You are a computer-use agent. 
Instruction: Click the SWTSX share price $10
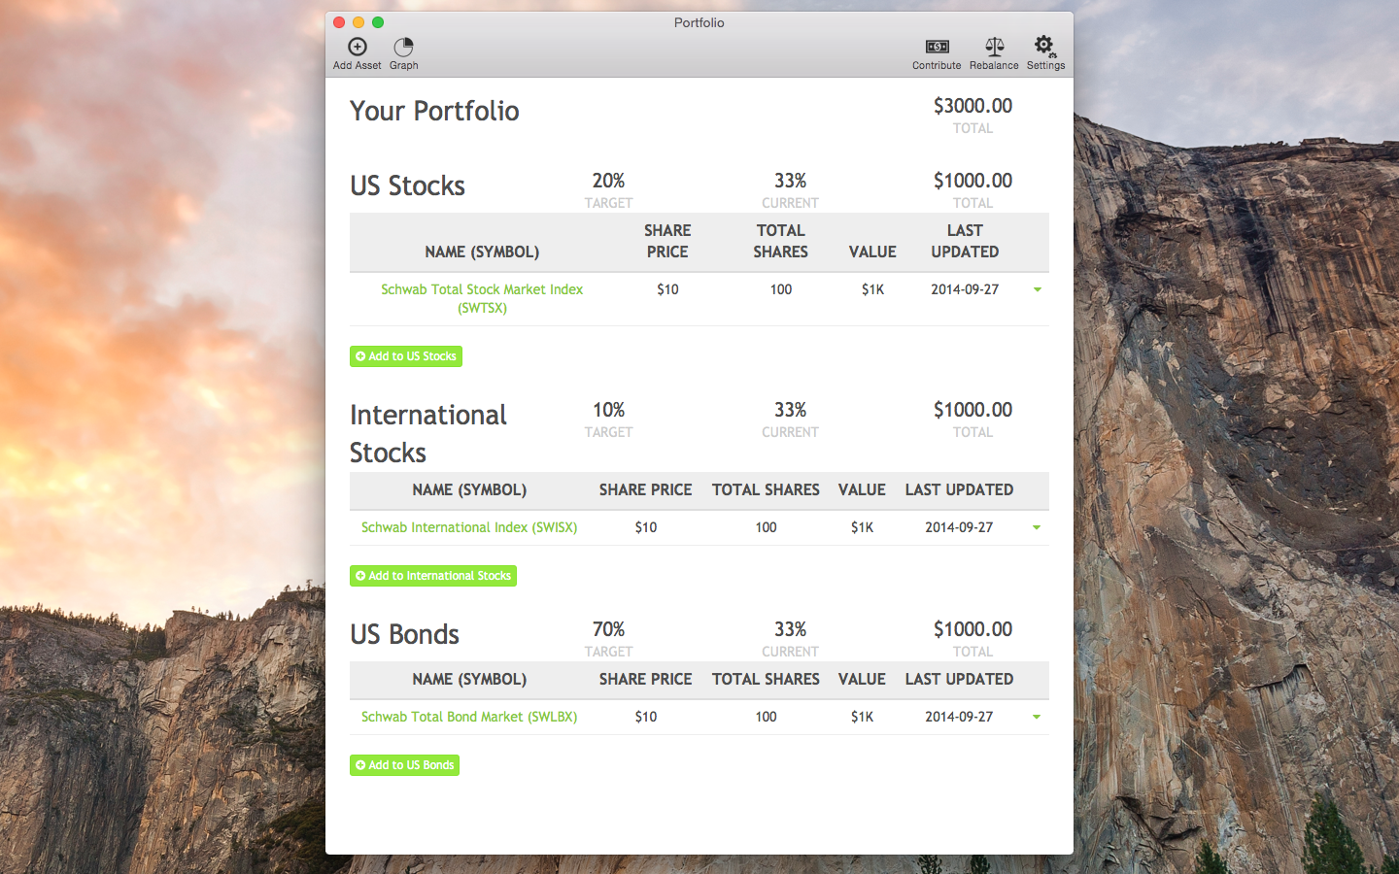tap(667, 289)
